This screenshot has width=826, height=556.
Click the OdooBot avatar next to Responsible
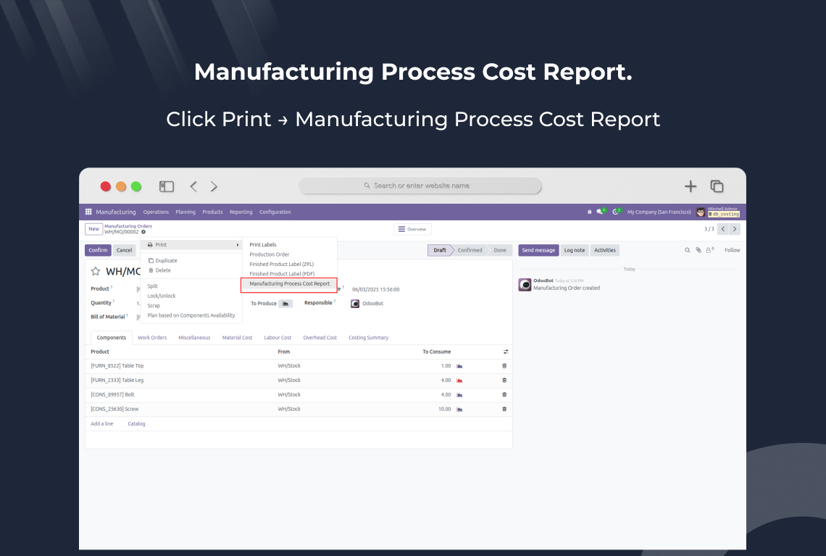click(x=355, y=304)
